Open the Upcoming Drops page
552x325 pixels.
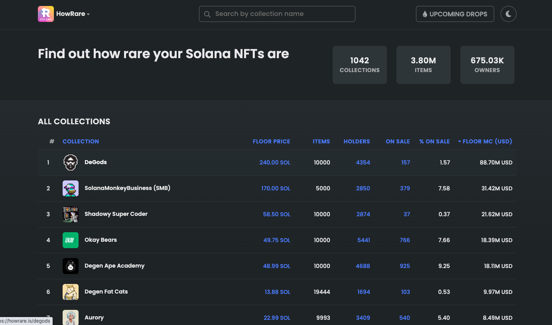pyautogui.click(x=455, y=14)
